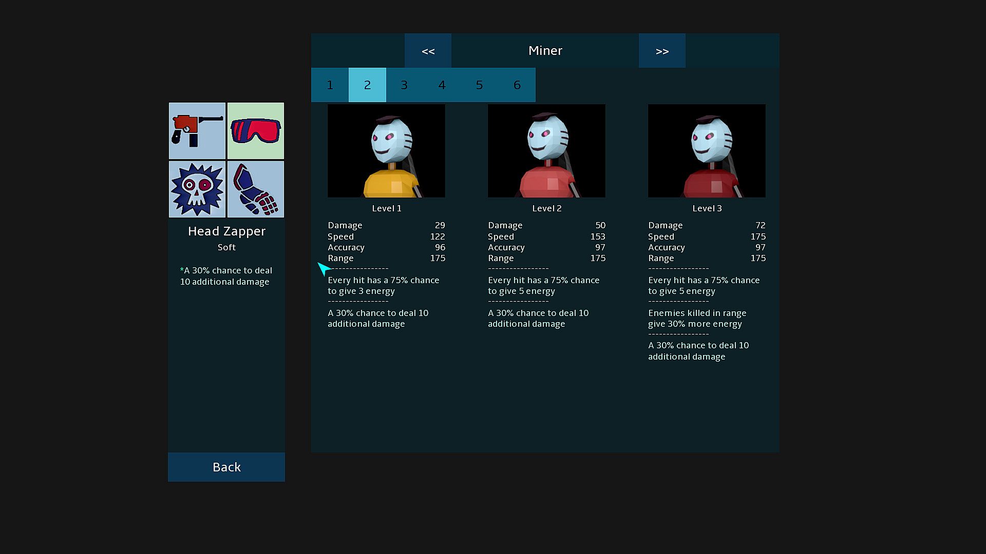Viewport: 986px width, 554px height.
Task: Click the Level 1 yellow miner portrait
Action: [x=386, y=151]
